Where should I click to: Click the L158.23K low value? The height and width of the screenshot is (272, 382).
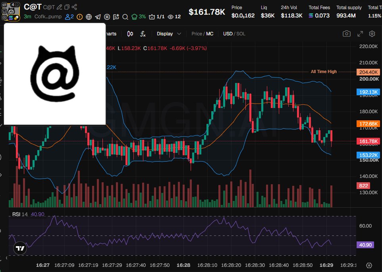pos(129,48)
